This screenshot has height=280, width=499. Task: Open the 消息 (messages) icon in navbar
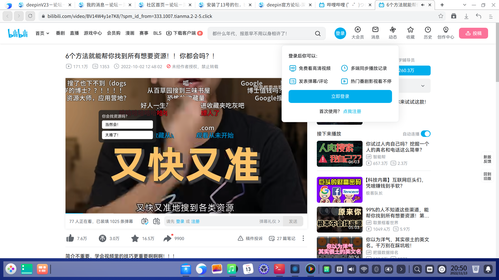tap(375, 33)
